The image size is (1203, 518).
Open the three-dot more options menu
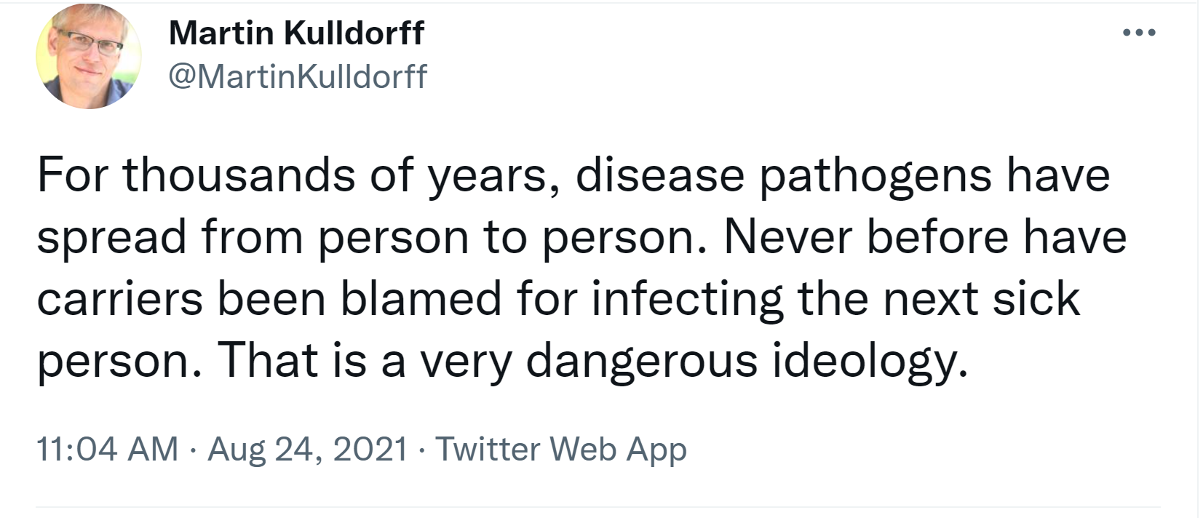(1139, 33)
